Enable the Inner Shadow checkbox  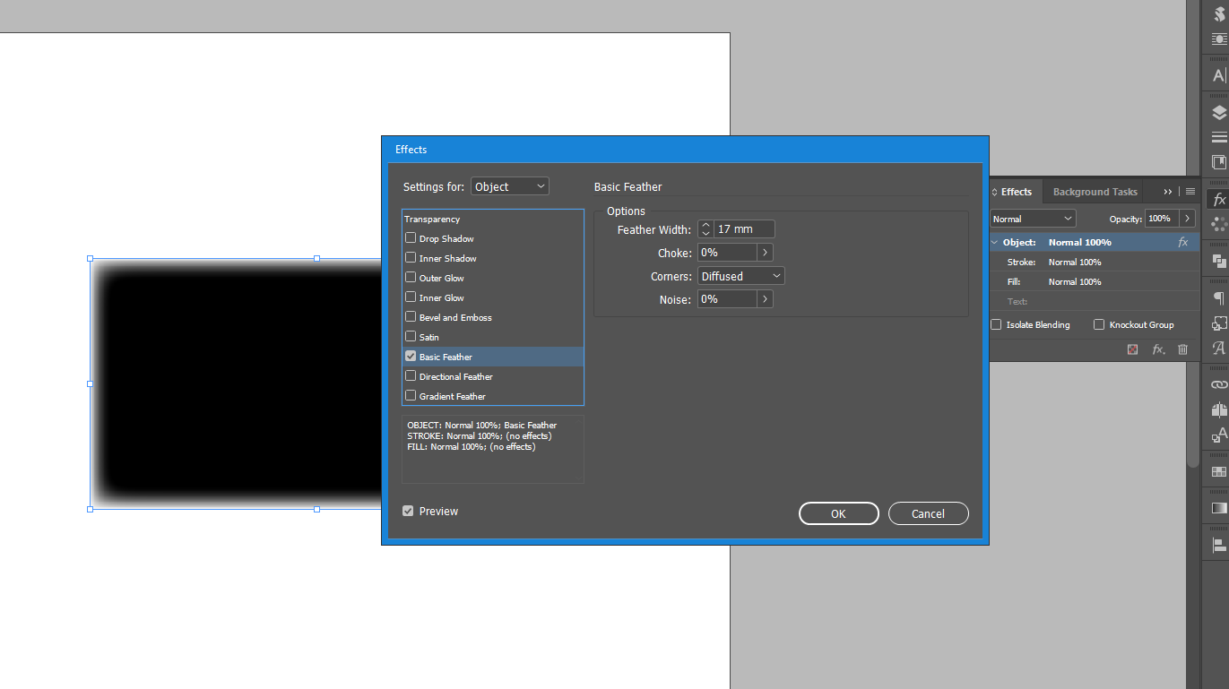[x=411, y=258]
